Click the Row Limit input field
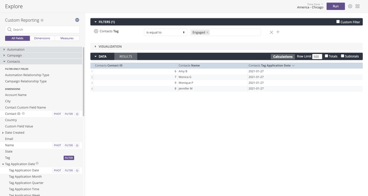The width and height of the screenshot is (368, 196). point(317,57)
